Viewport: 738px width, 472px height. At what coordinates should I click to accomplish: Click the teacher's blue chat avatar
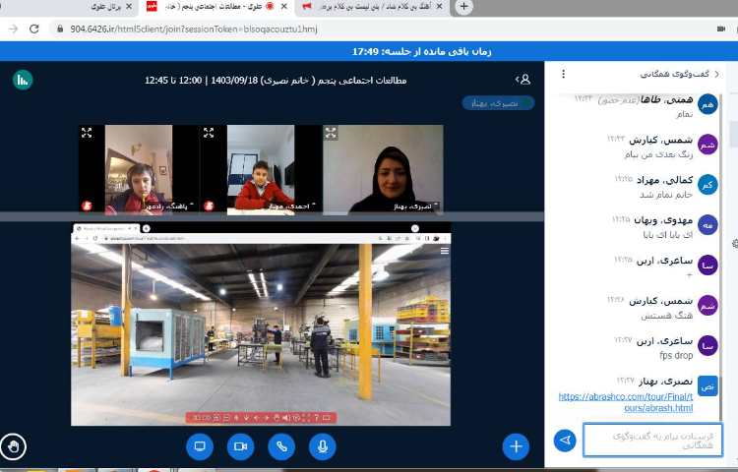click(x=707, y=386)
